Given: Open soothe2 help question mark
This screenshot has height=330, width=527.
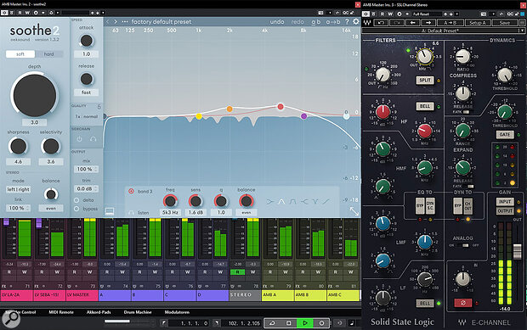Looking at the screenshot, I should (x=347, y=21).
